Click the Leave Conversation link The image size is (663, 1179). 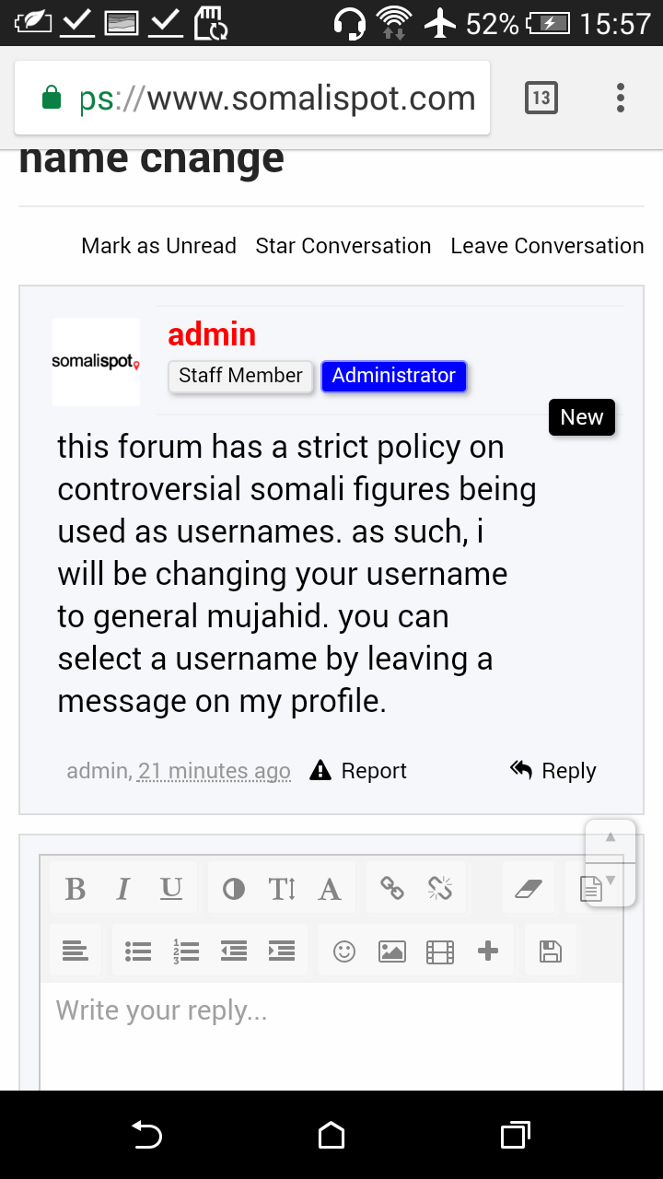pos(547,246)
